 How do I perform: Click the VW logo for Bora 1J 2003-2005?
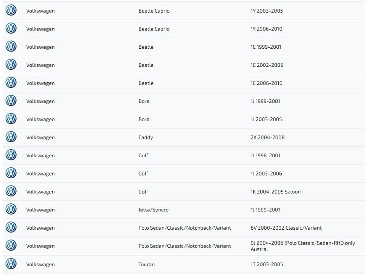[11, 119]
